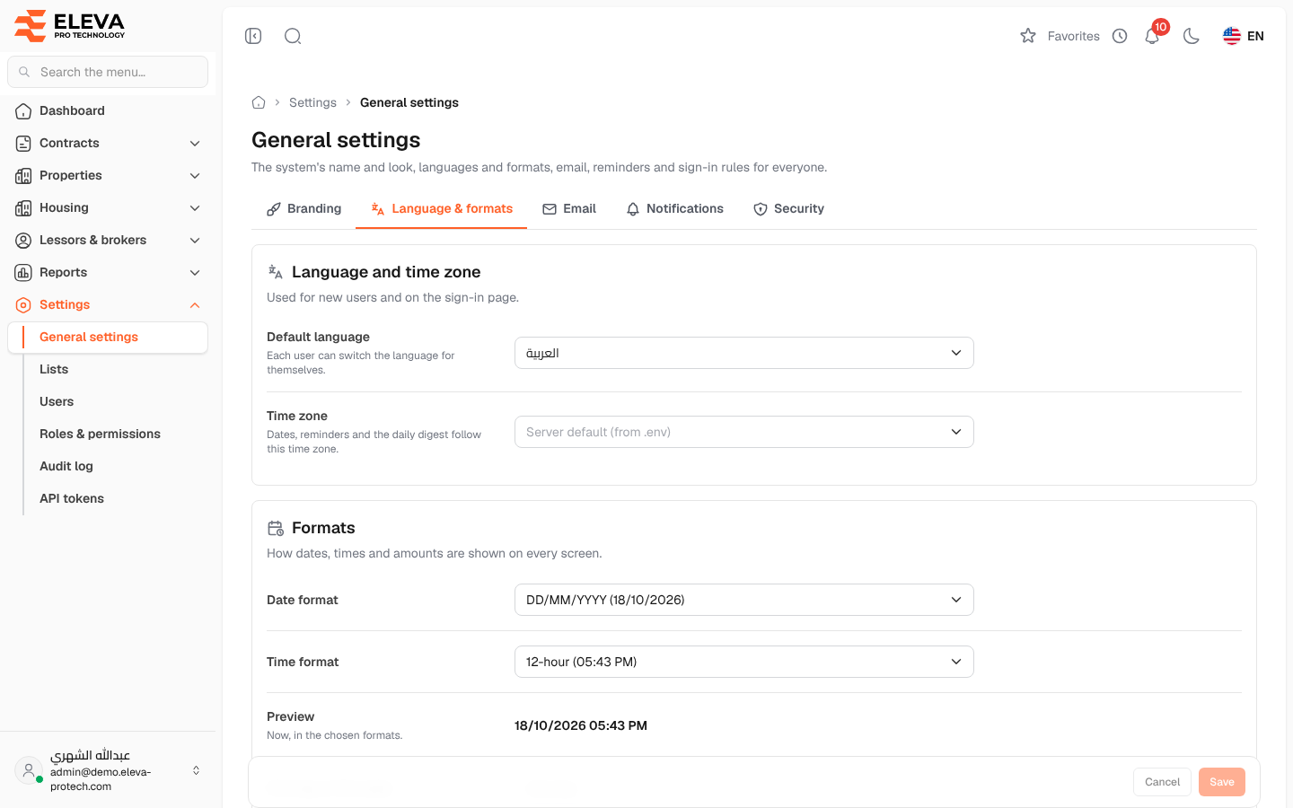Screen dimensions: 1293x808
Task: Click the Reports chart icon in the sidebar
Action: point(23,273)
